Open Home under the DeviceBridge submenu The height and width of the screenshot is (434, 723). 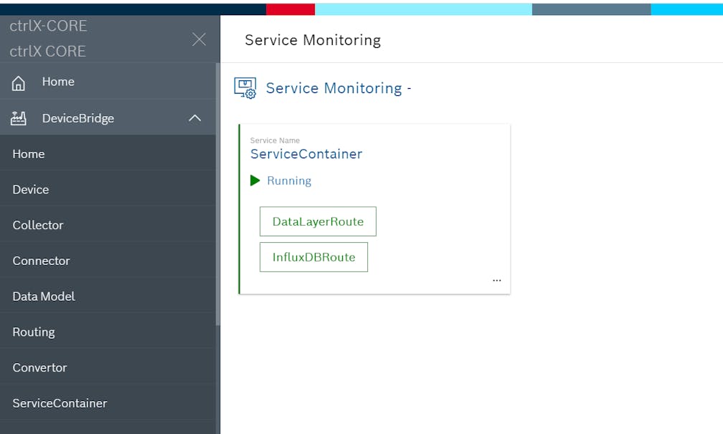[x=29, y=154]
